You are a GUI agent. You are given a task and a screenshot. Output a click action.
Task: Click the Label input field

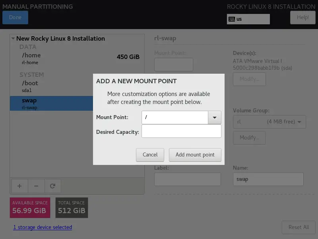187,179
